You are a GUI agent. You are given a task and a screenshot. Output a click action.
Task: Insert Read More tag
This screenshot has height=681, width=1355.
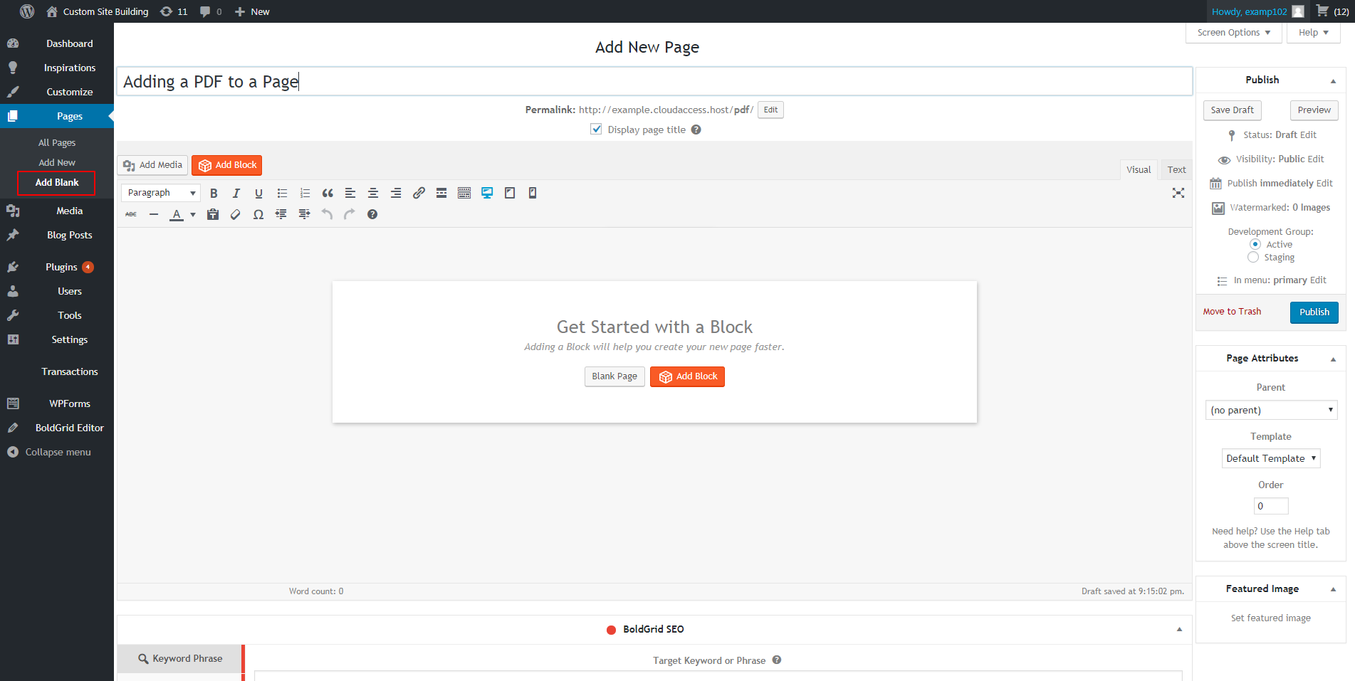click(441, 193)
